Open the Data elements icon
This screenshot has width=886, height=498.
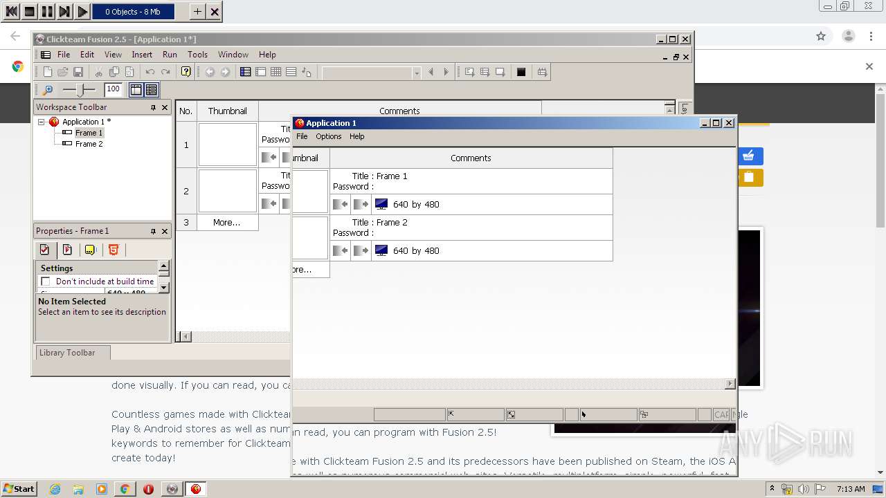[307, 72]
